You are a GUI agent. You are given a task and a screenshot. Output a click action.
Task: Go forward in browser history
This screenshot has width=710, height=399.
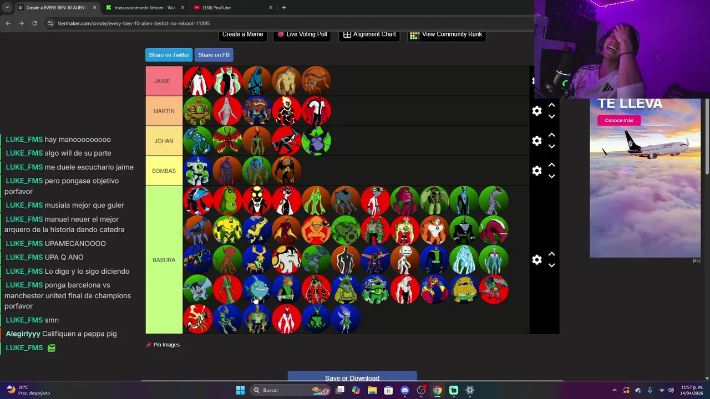(x=21, y=23)
